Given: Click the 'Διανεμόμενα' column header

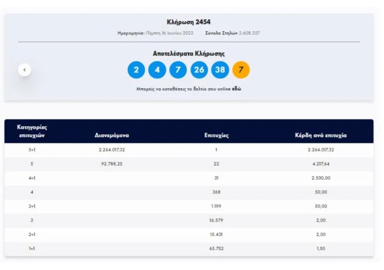Looking at the screenshot, I should 112,135.
